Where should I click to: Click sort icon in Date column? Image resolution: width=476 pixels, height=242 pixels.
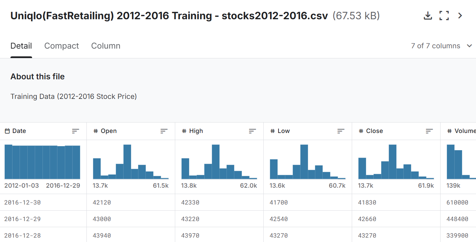pos(76,131)
